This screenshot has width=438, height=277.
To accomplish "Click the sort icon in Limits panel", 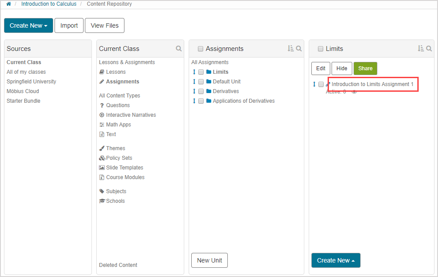I will tap(421, 49).
